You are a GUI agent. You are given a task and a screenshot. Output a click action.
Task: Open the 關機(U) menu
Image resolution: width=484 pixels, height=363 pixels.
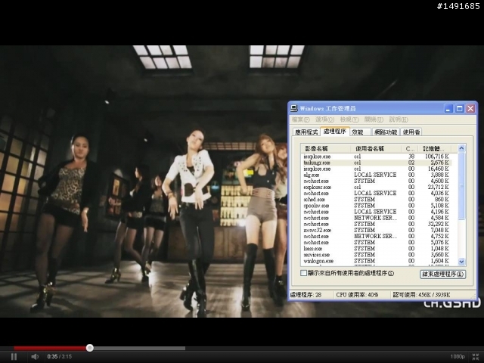[374, 119]
